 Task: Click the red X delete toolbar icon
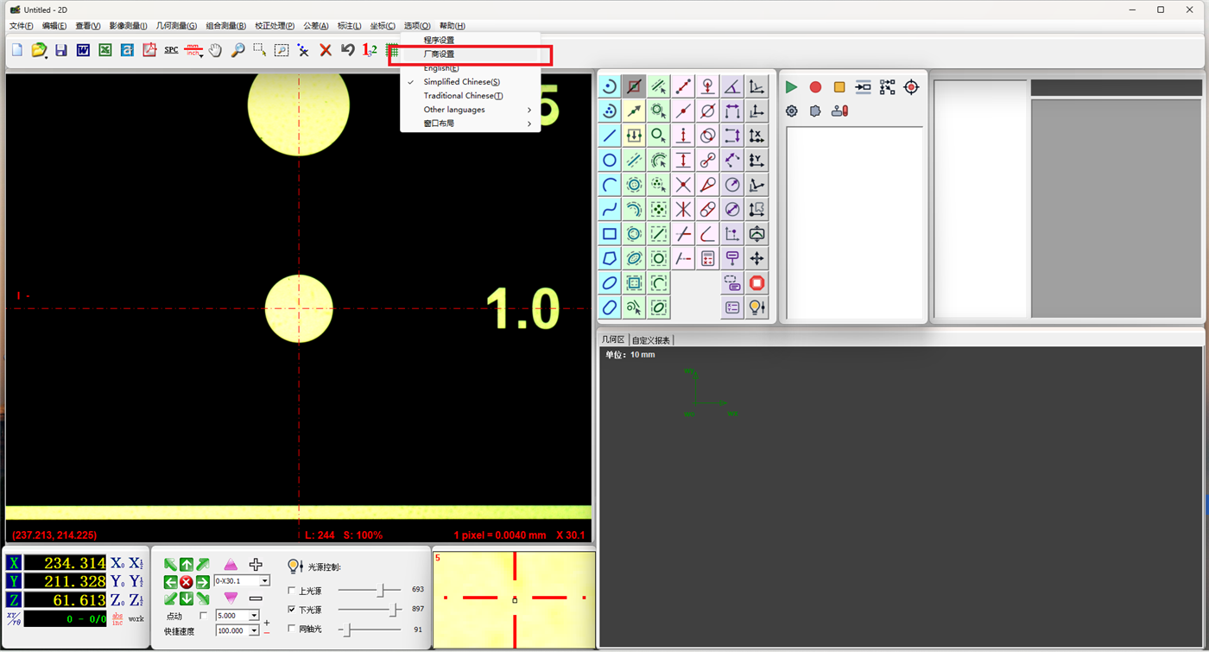326,50
